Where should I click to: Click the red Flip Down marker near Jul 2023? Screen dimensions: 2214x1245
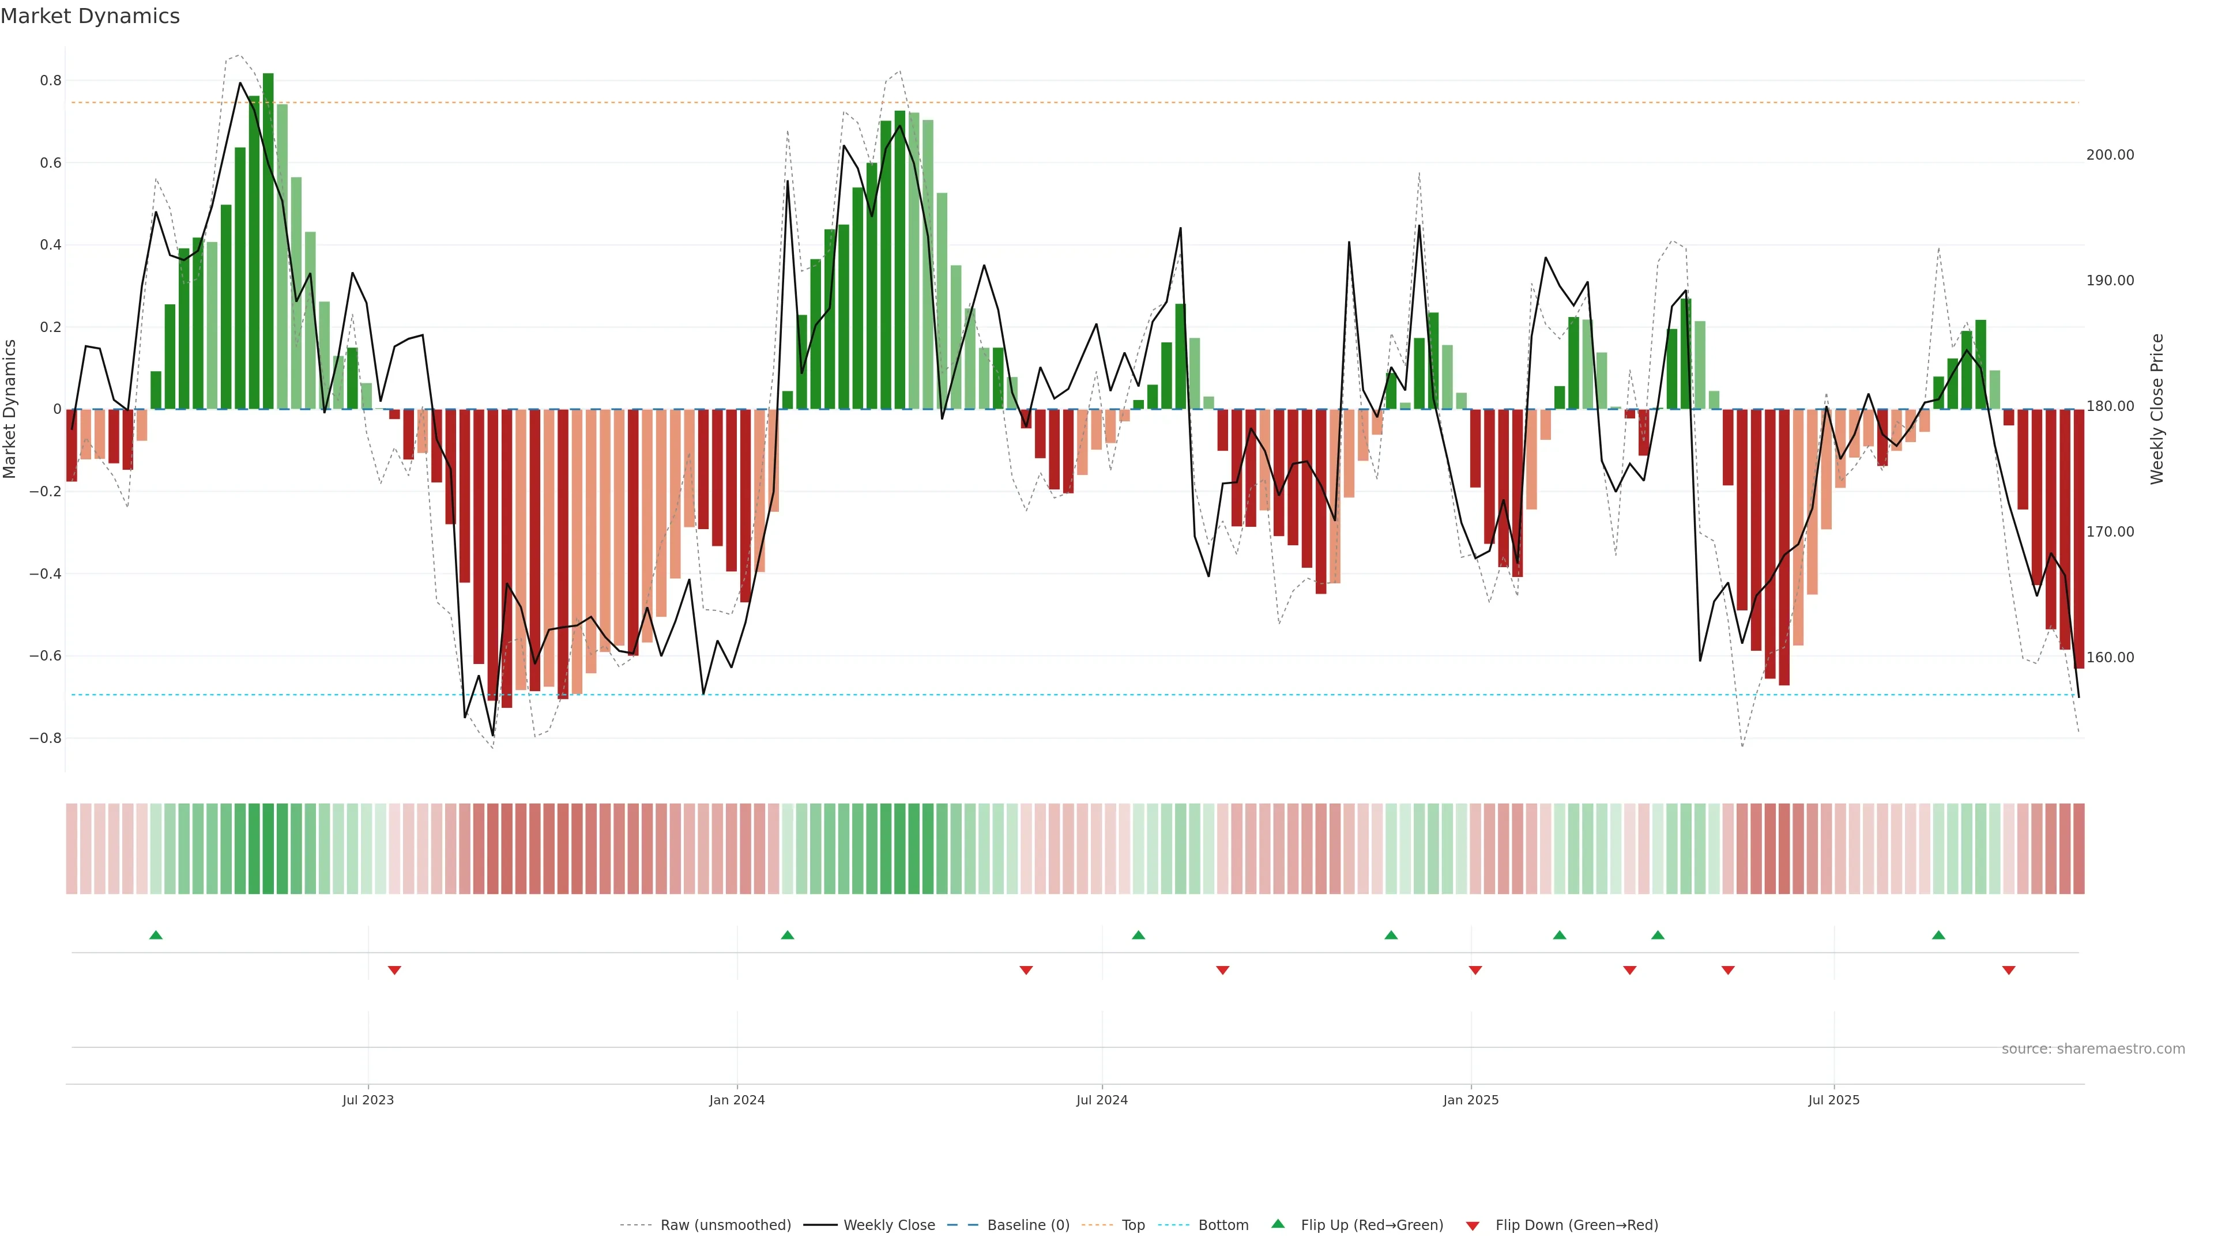(394, 970)
